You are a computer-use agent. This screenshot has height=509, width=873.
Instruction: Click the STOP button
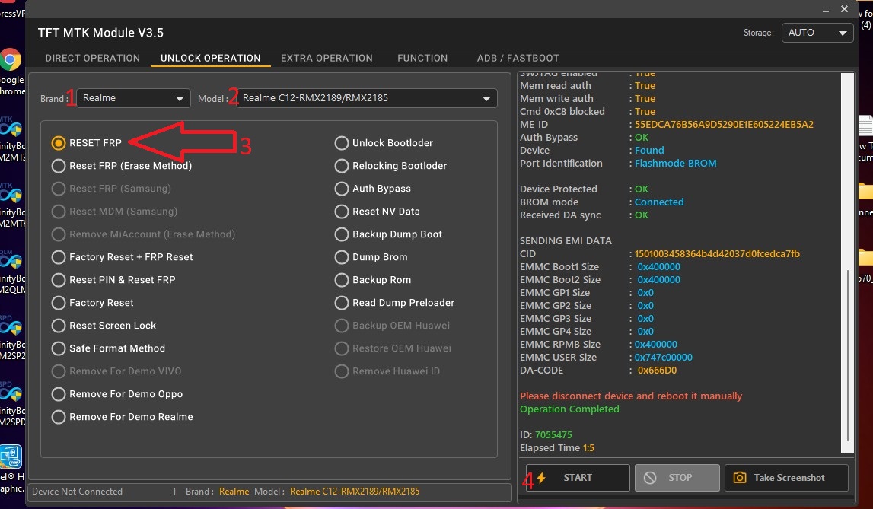tap(677, 478)
